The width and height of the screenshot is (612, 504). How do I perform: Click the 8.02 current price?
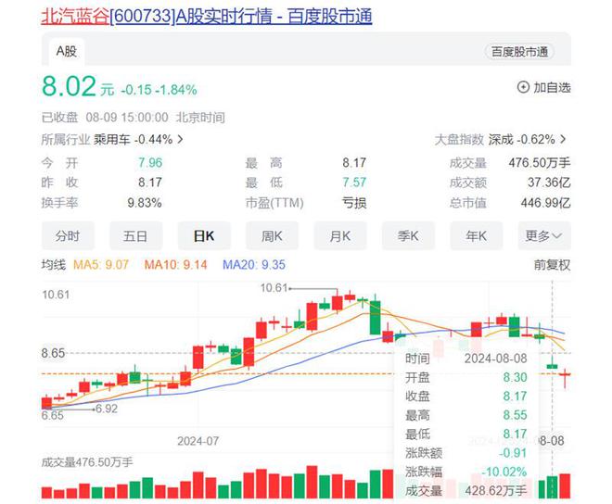point(69,86)
